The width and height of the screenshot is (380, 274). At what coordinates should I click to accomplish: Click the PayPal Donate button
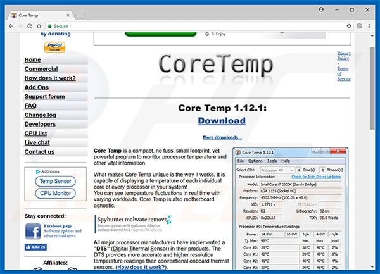(54, 47)
